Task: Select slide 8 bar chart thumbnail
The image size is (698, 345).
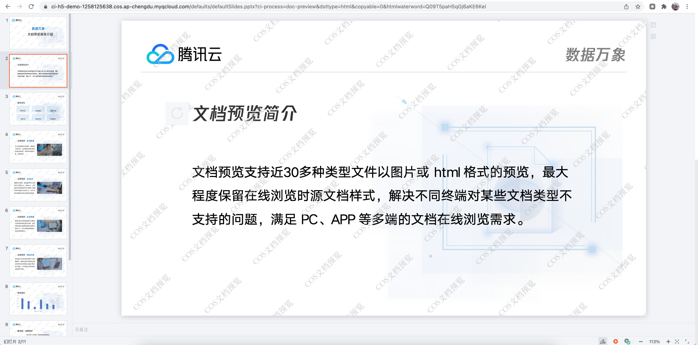Action: click(38, 299)
